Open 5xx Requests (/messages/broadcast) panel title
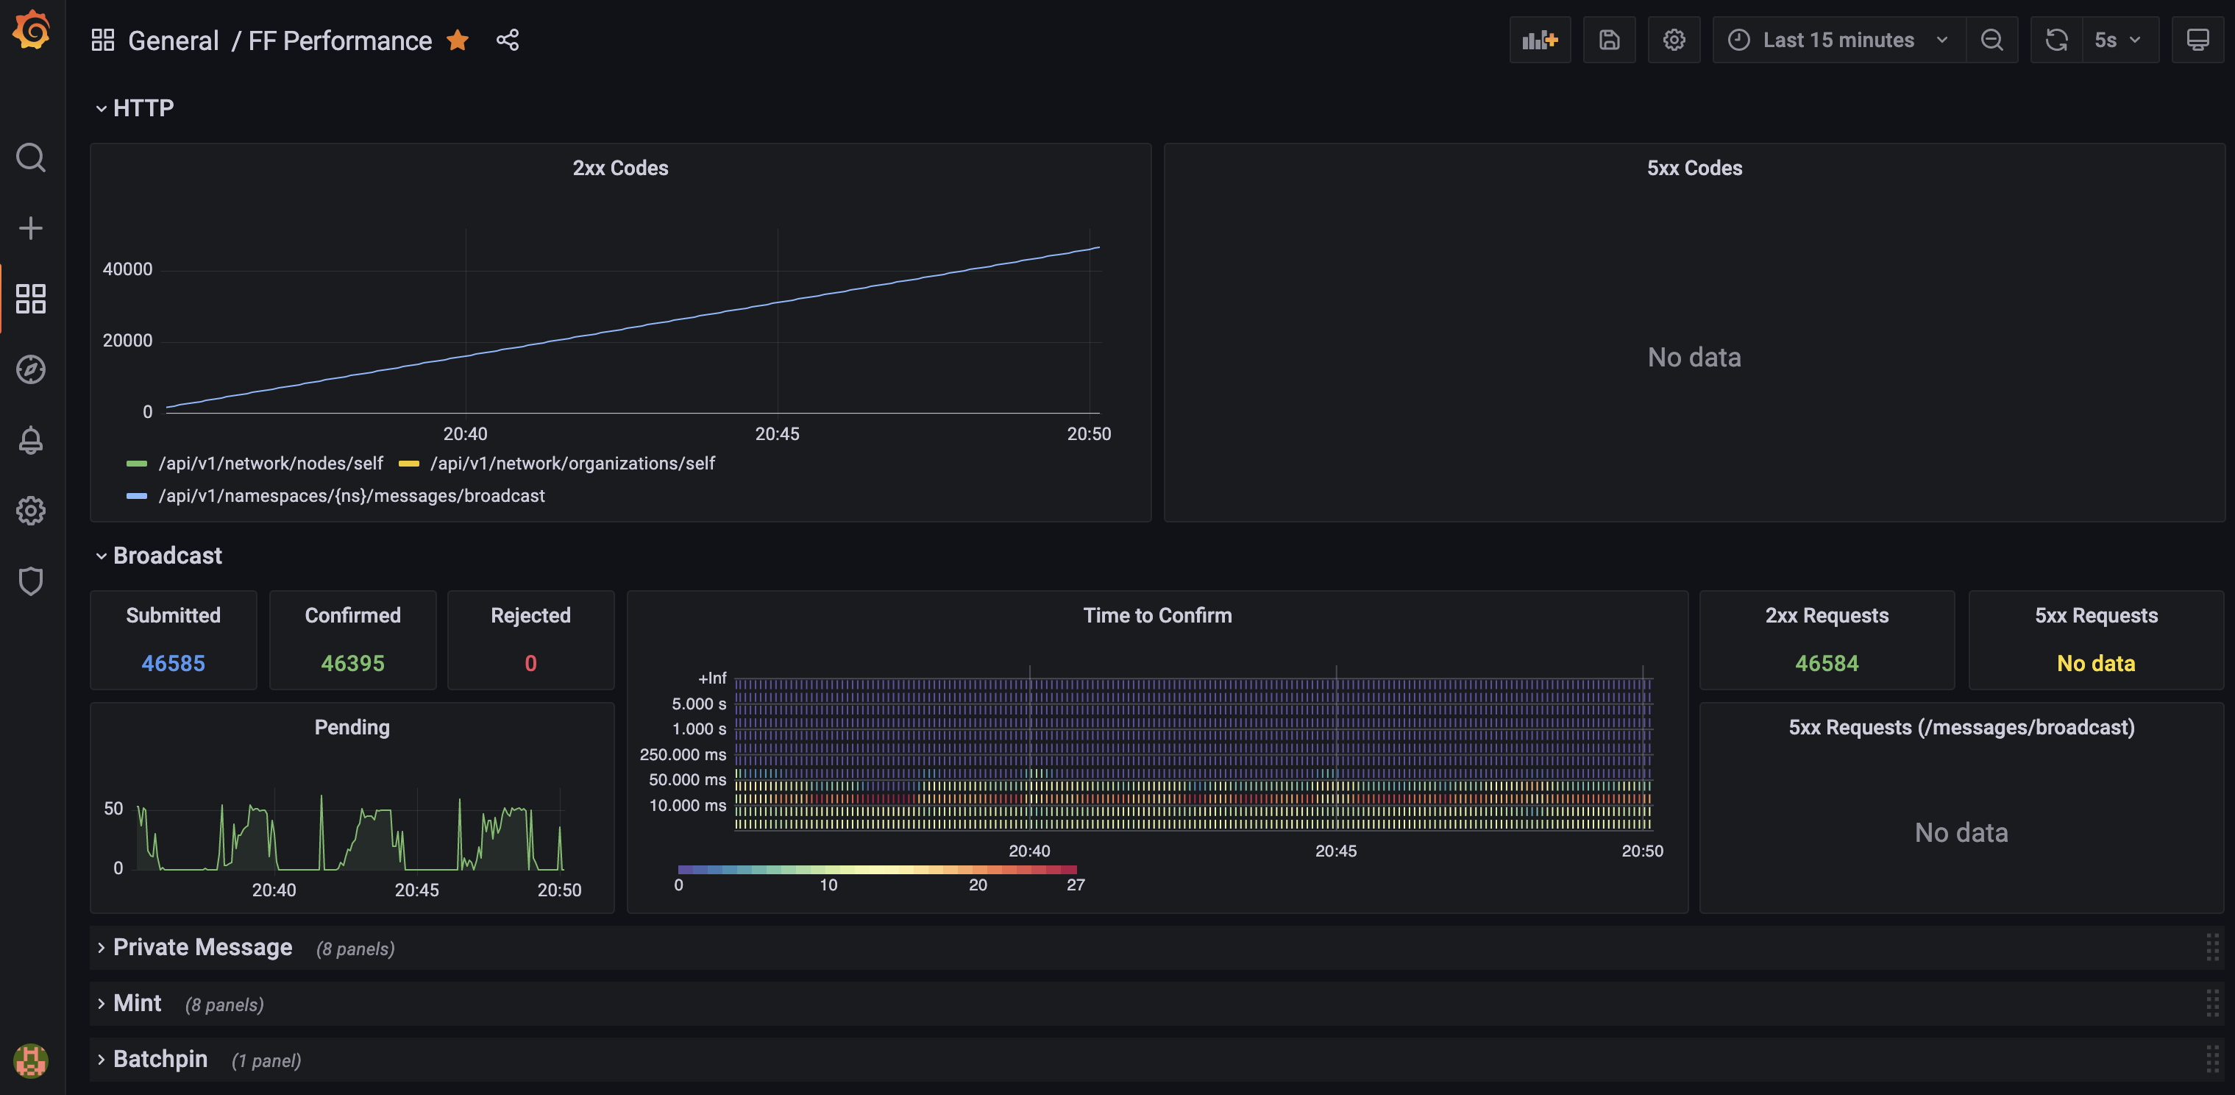Screen dimensions: 2235x1095 (1962, 727)
